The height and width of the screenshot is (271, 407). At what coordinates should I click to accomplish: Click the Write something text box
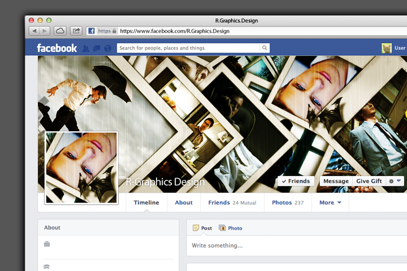pos(297,246)
